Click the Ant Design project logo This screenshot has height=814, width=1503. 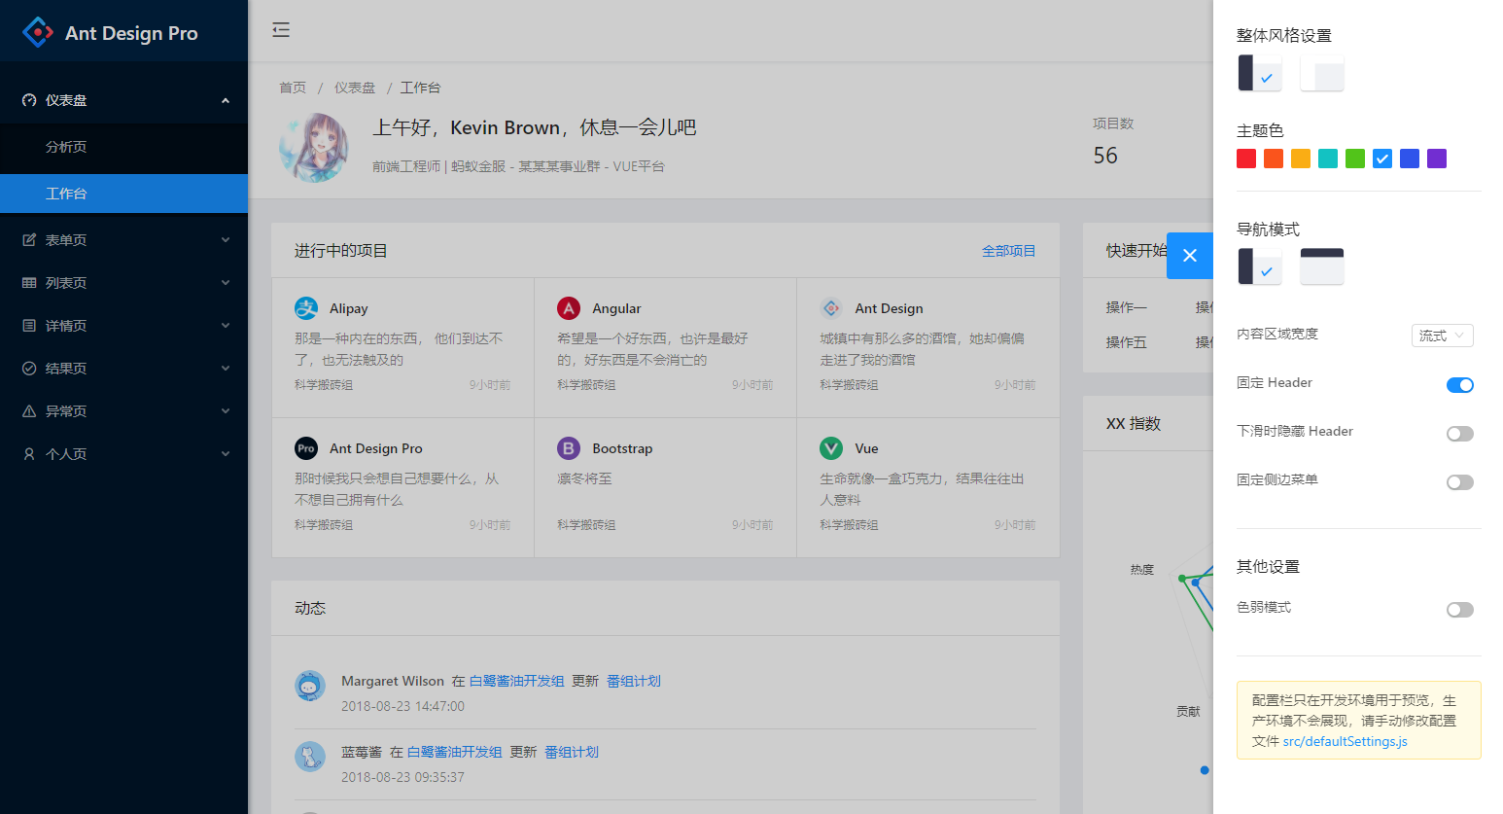831,308
